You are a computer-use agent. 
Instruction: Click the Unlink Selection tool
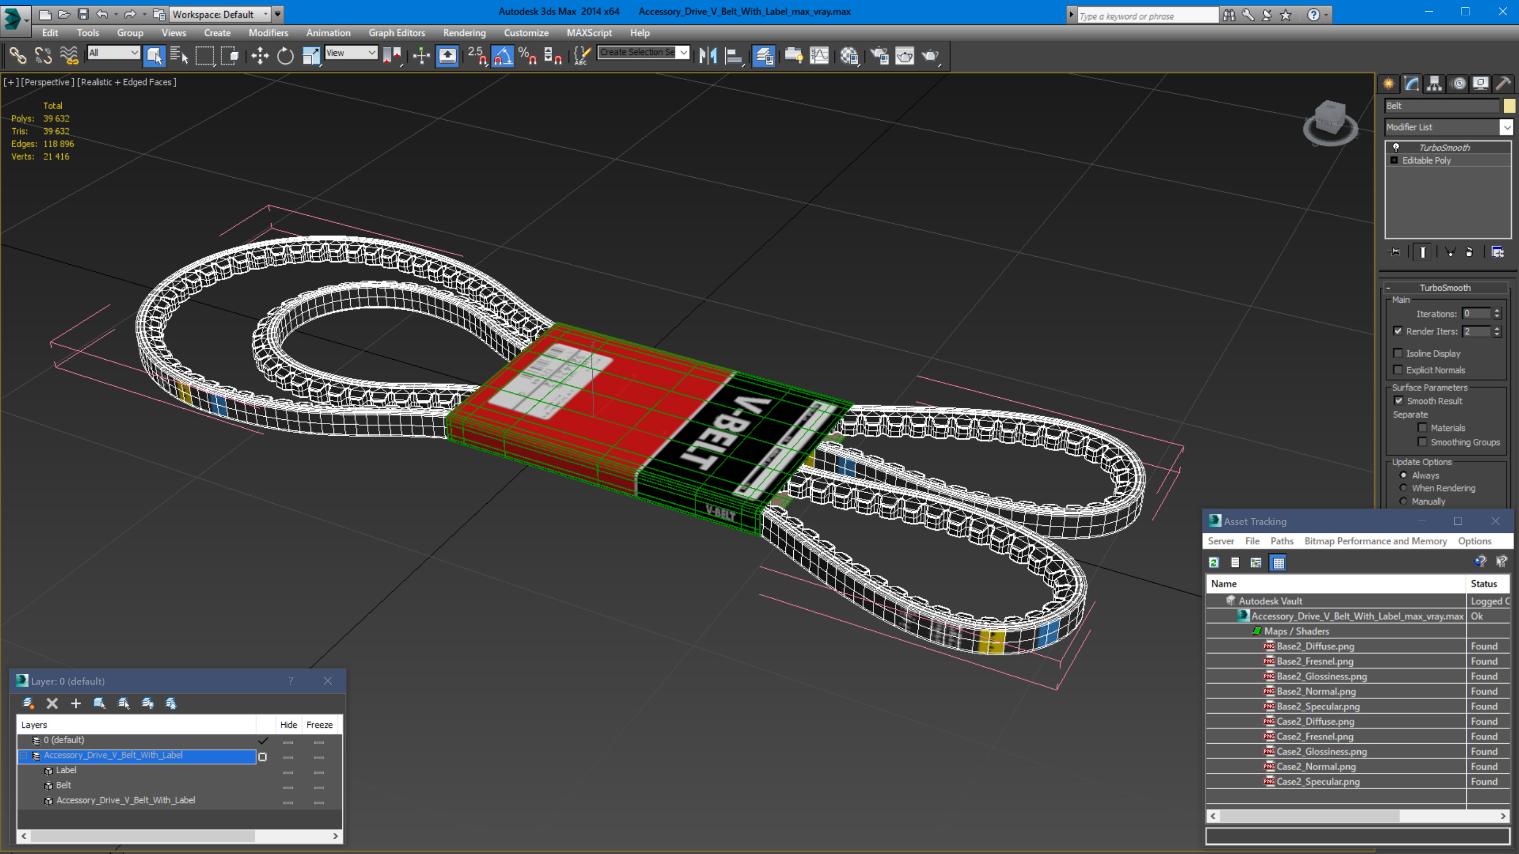(43, 55)
